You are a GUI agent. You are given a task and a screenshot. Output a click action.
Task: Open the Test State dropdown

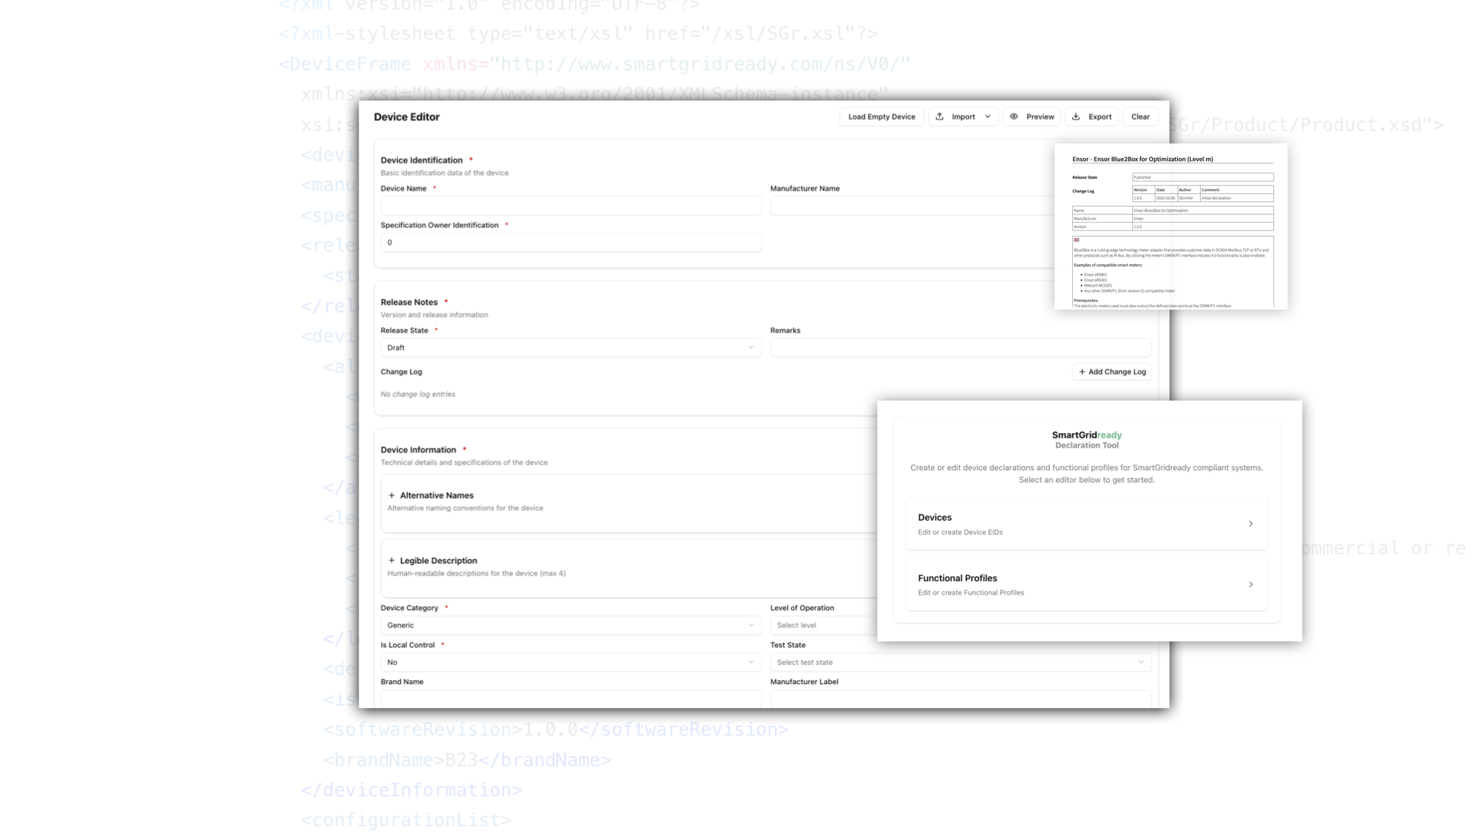pos(960,663)
